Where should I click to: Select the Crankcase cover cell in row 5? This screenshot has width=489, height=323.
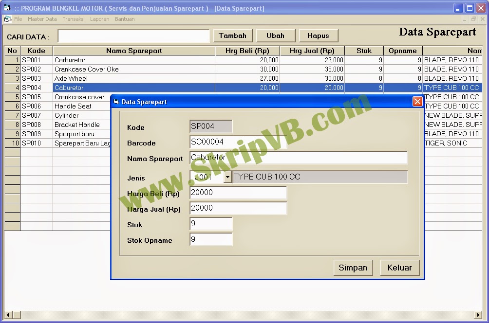82,97
